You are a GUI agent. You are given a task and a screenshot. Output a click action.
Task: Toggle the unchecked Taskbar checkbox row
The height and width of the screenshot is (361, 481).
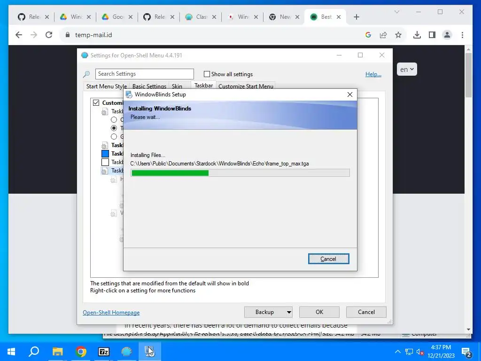pos(105,162)
